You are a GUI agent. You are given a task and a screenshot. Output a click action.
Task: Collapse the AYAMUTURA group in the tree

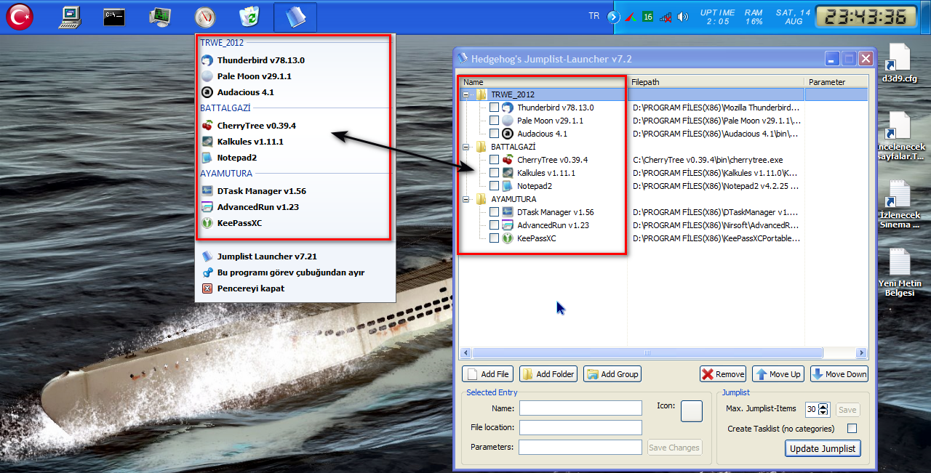tap(466, 199)
